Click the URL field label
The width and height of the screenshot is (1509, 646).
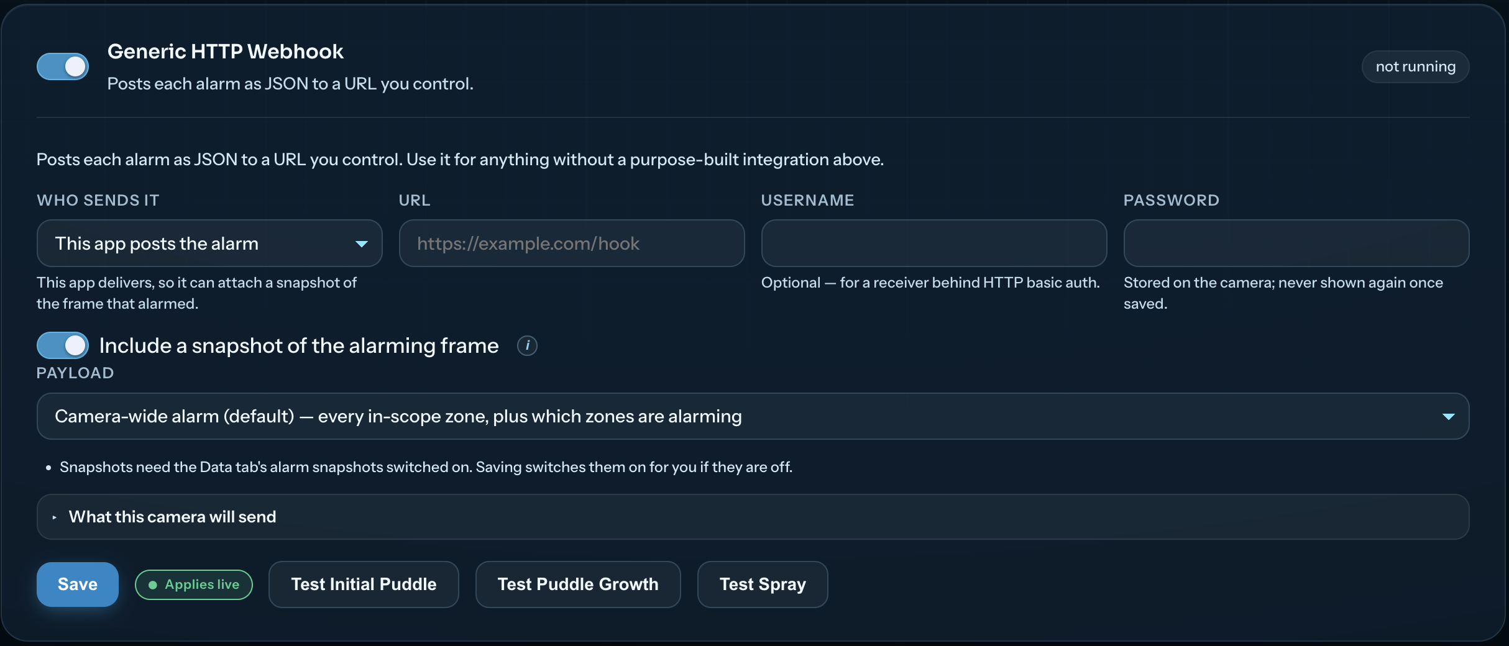(x=415, y=200)
